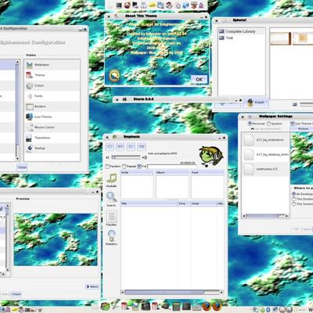
Task: Open Colors in the configuration Items list
Action: click(52, 85)
